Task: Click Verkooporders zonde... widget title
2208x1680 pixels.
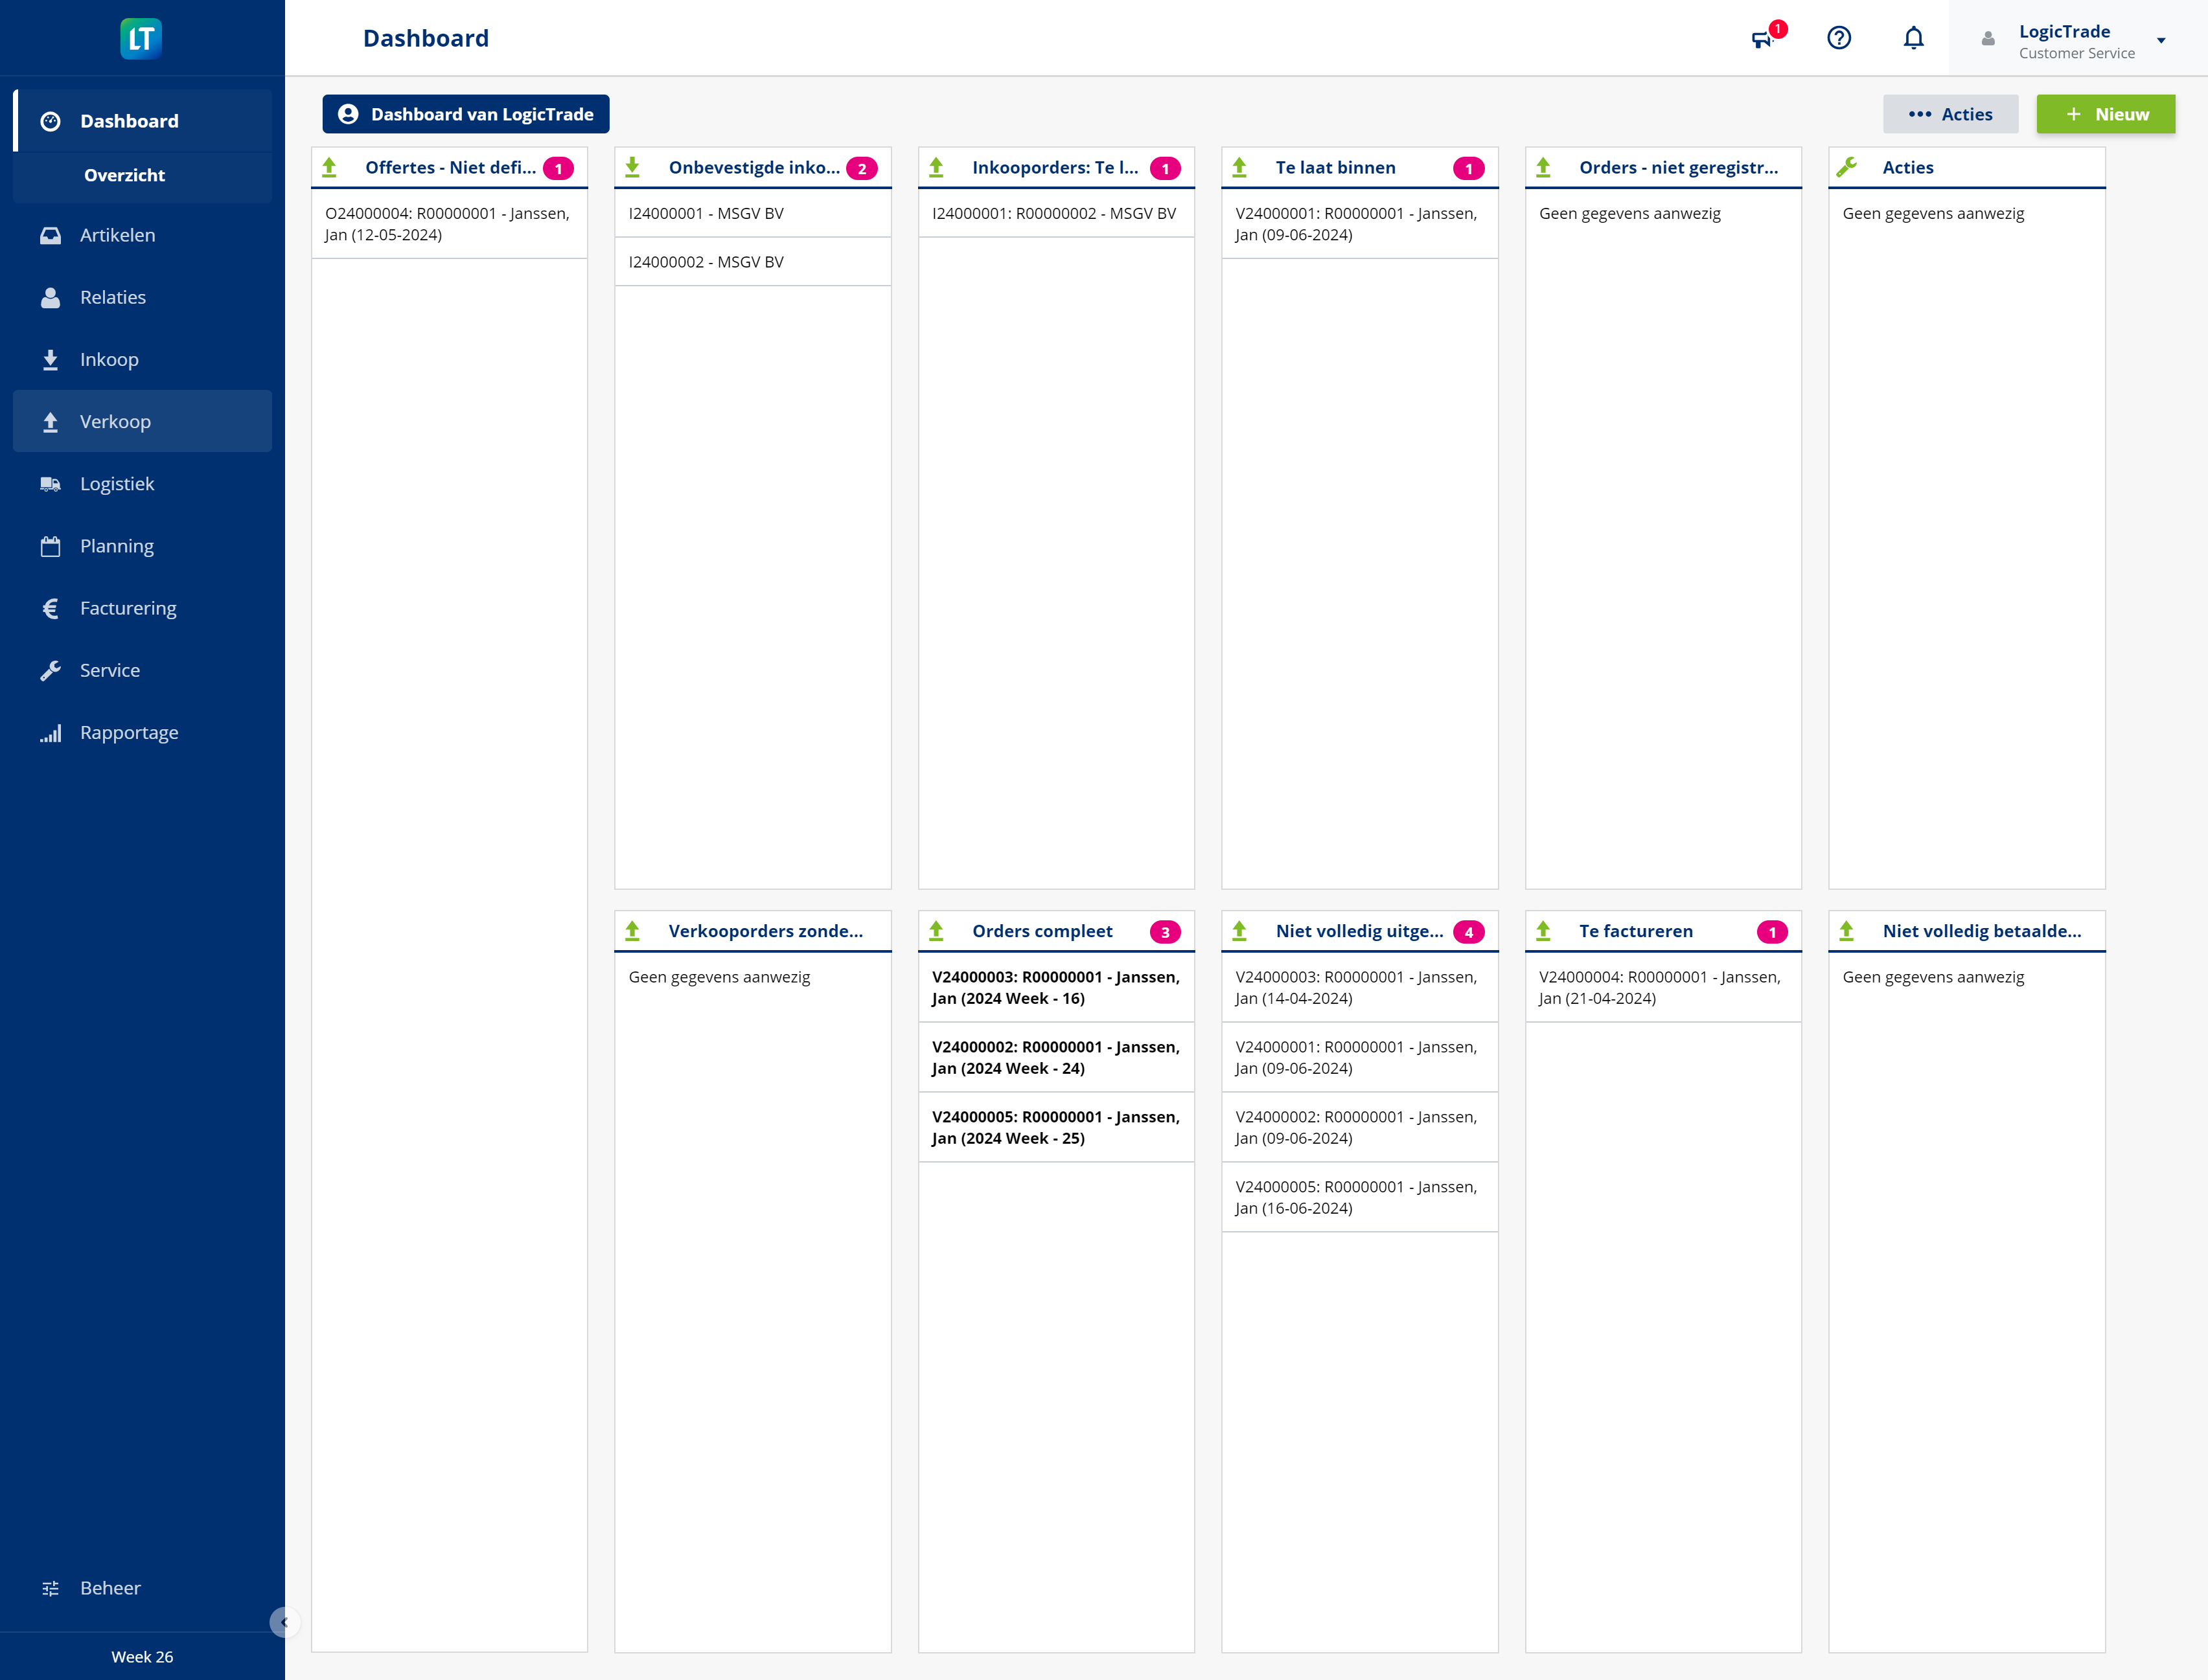Action: tap(765, 931)
